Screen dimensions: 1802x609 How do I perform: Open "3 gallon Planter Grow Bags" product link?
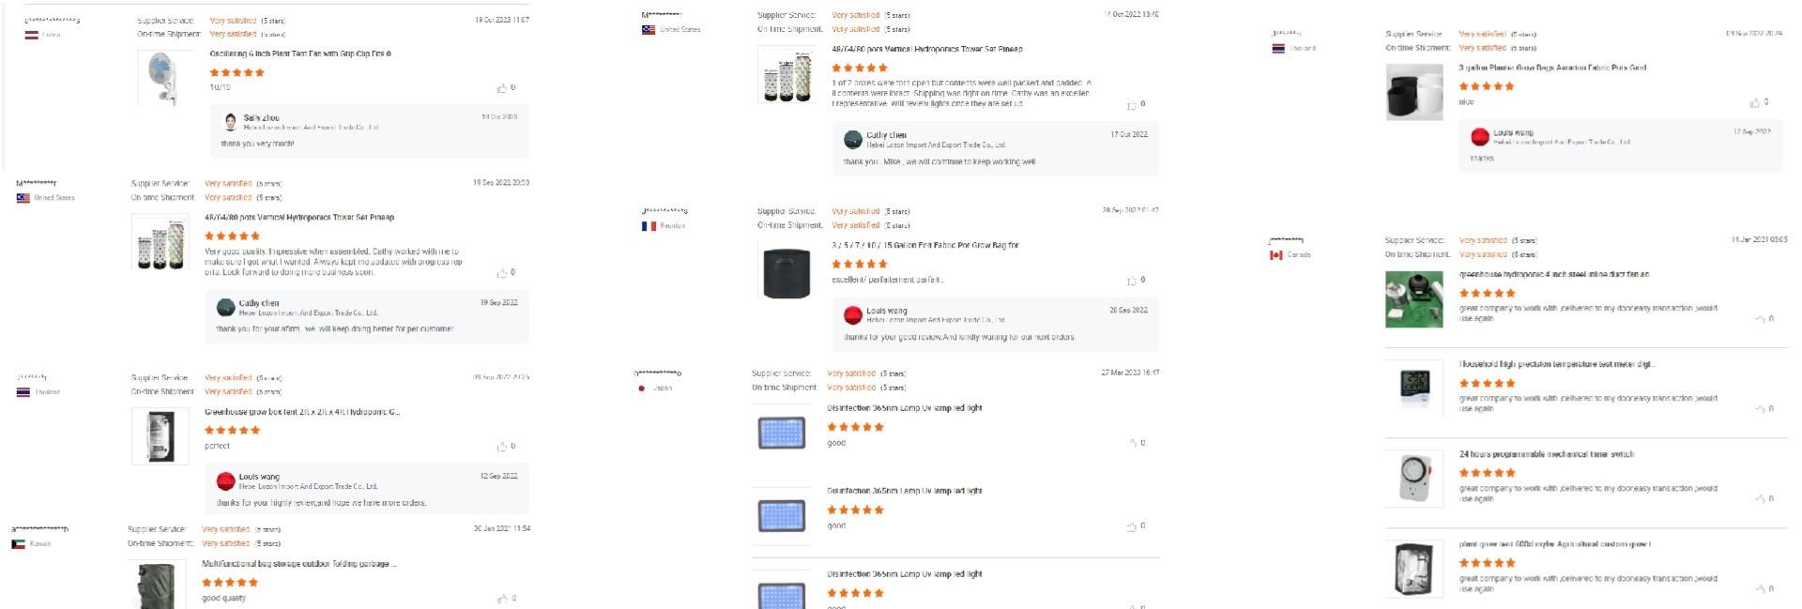point(1552,69)
